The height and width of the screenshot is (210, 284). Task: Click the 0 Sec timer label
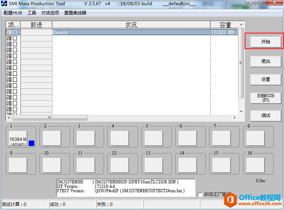261,181
